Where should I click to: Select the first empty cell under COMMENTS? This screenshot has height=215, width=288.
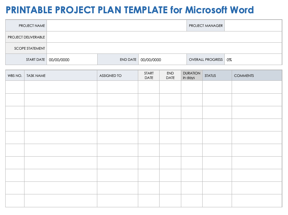(257, 87)
